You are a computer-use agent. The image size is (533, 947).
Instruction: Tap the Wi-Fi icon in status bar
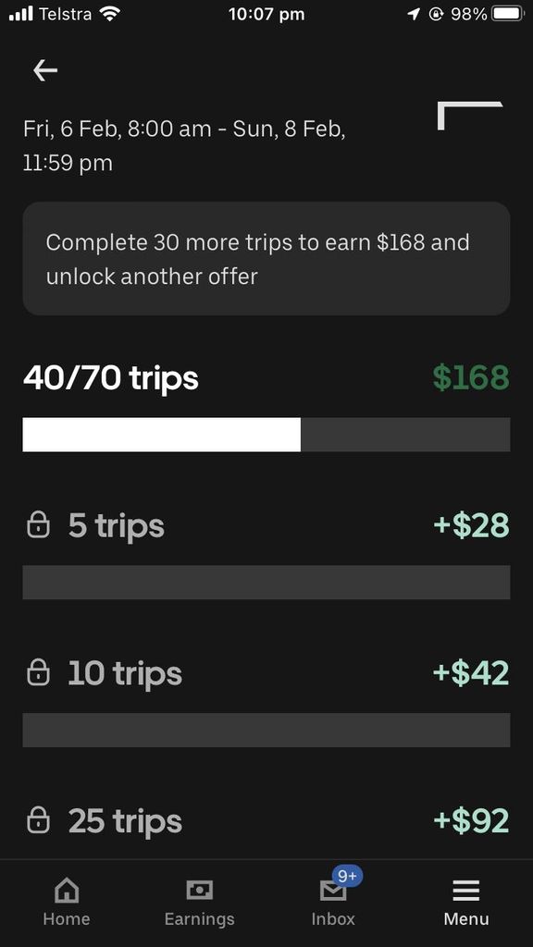(109, 14)
